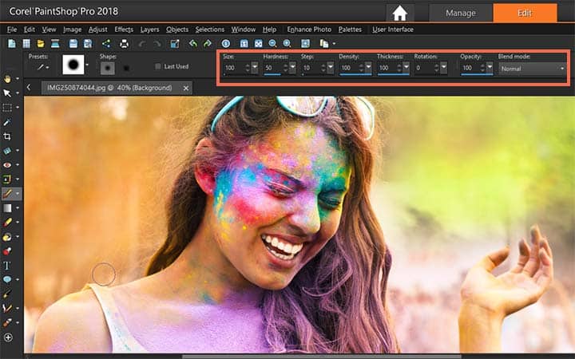Open the Size slider dropdown
This screenshot has height=359, width=575.
pos(255,67)
